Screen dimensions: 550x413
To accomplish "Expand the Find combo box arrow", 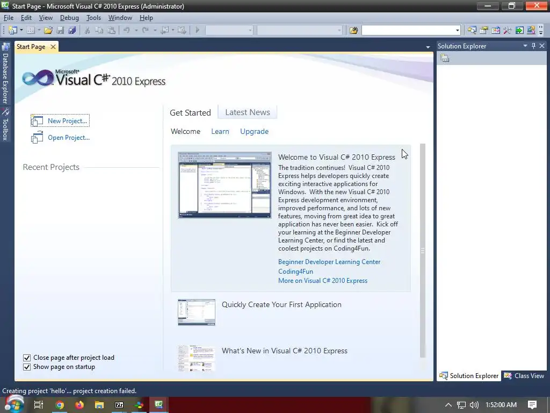I will coord(457,30).
